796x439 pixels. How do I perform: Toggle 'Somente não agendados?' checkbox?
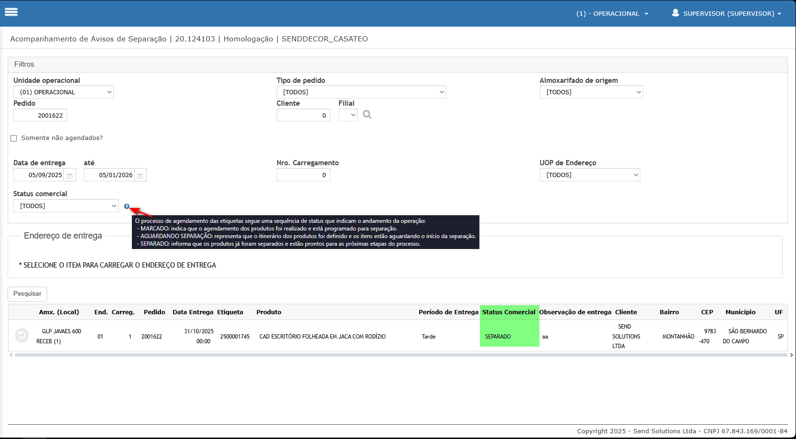click(x=14, y=138)
